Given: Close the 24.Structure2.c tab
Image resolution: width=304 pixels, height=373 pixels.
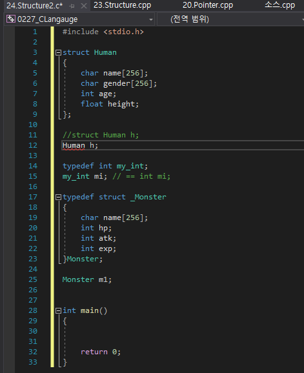Looking at the screenshot, I should [84, 6].
